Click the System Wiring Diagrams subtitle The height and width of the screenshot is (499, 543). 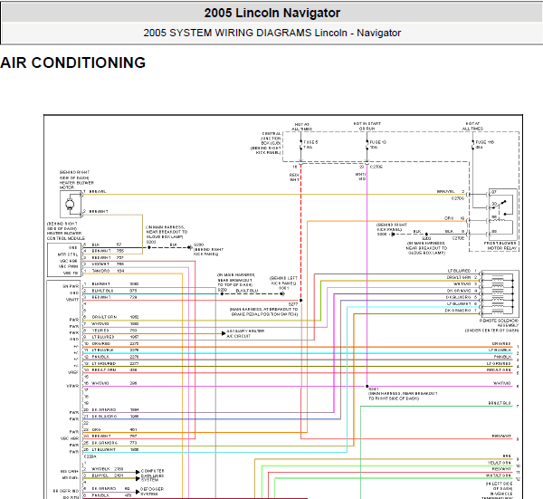(271, 34)
